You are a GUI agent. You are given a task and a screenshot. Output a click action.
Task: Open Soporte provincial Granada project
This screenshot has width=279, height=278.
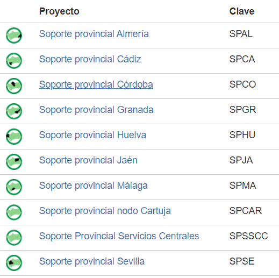(x=96, y=110)
